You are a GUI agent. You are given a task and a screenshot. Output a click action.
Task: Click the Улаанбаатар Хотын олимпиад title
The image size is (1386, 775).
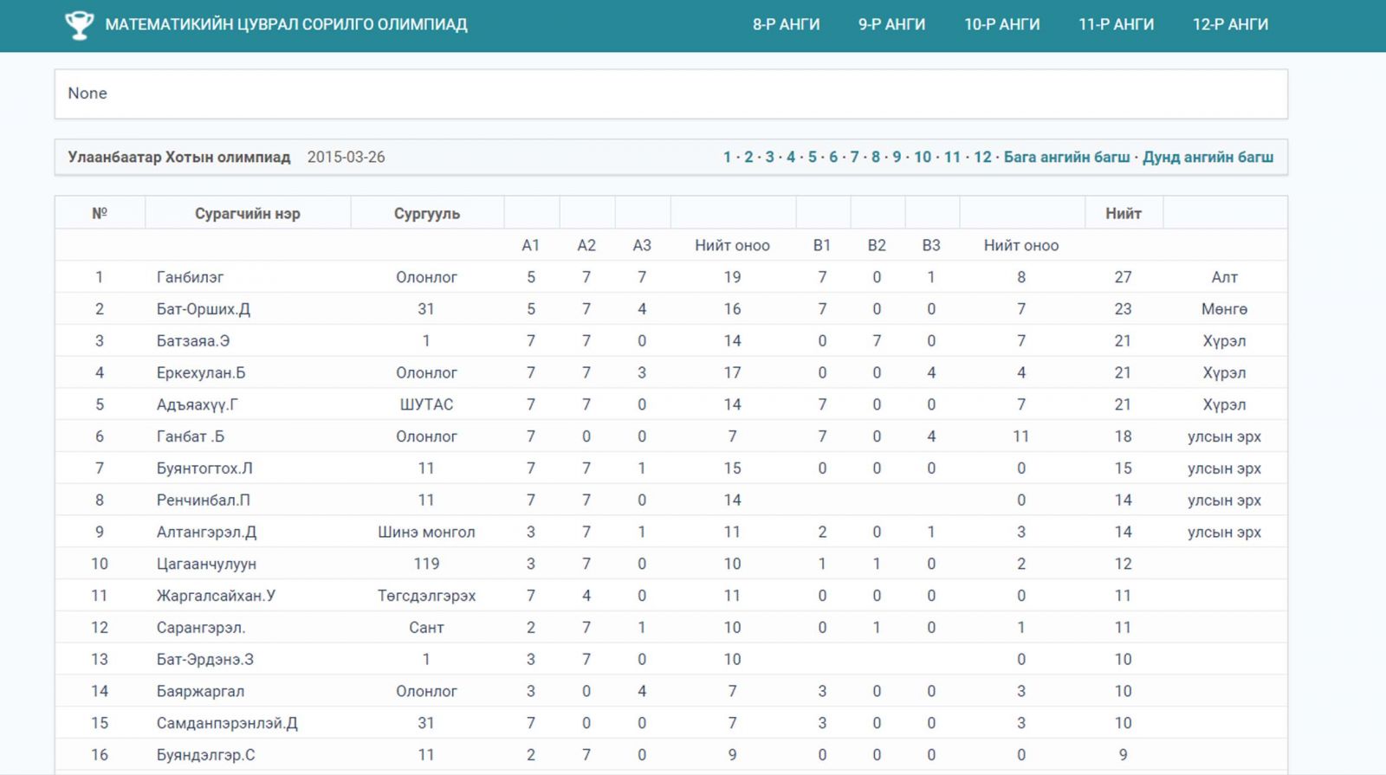179,158
